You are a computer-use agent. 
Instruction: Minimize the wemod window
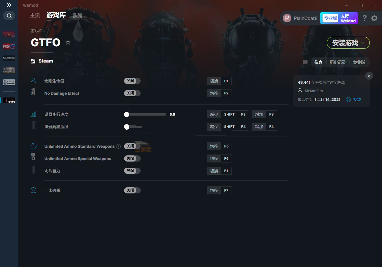click(x=346, y=6)
